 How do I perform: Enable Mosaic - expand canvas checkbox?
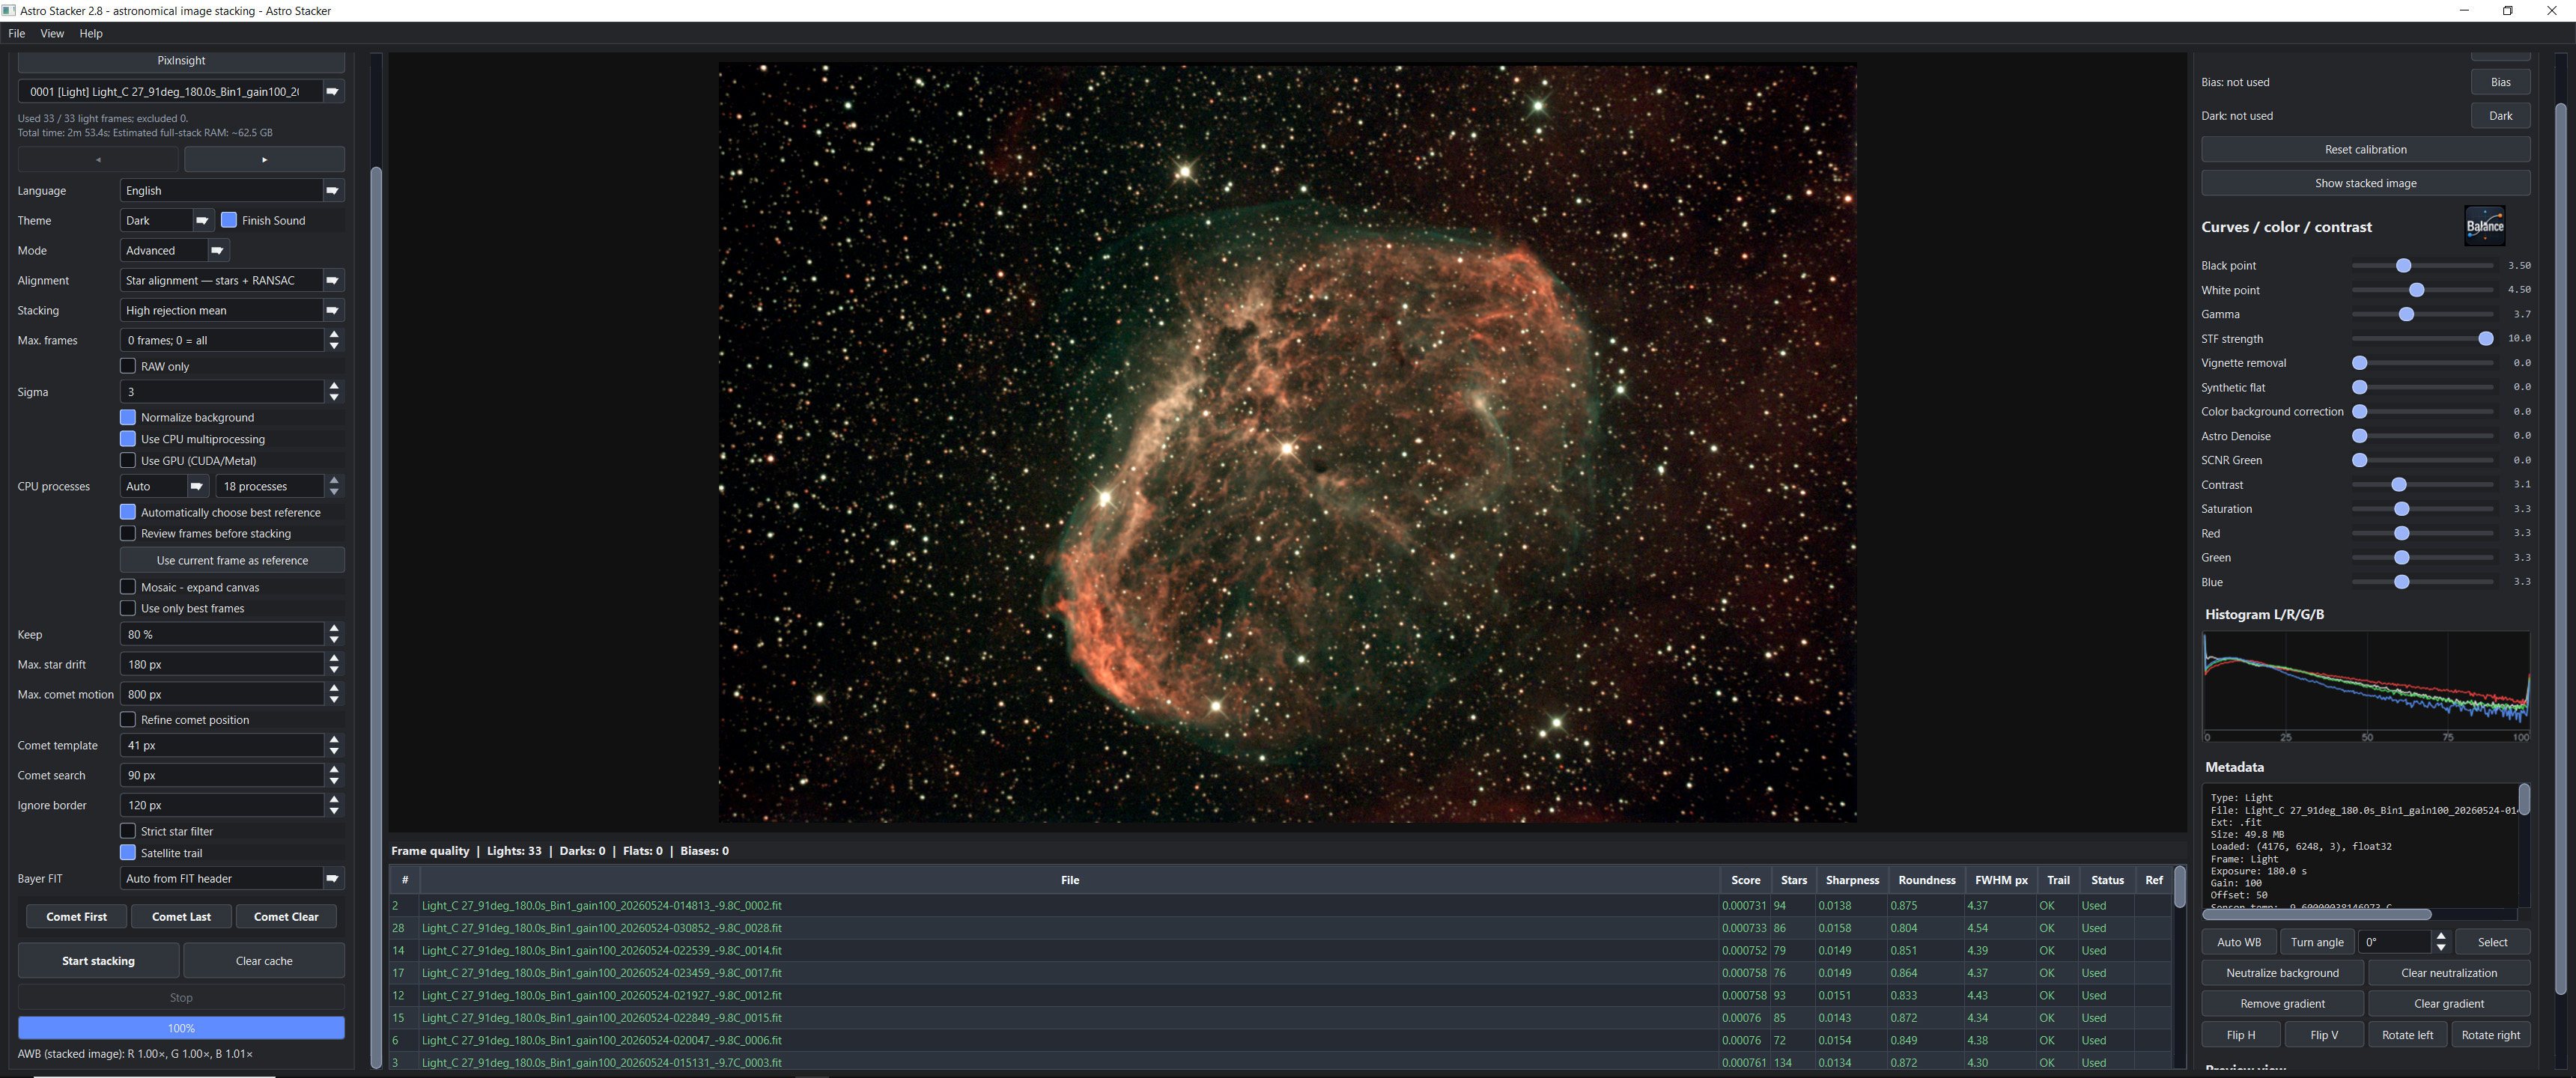(128, 587)
